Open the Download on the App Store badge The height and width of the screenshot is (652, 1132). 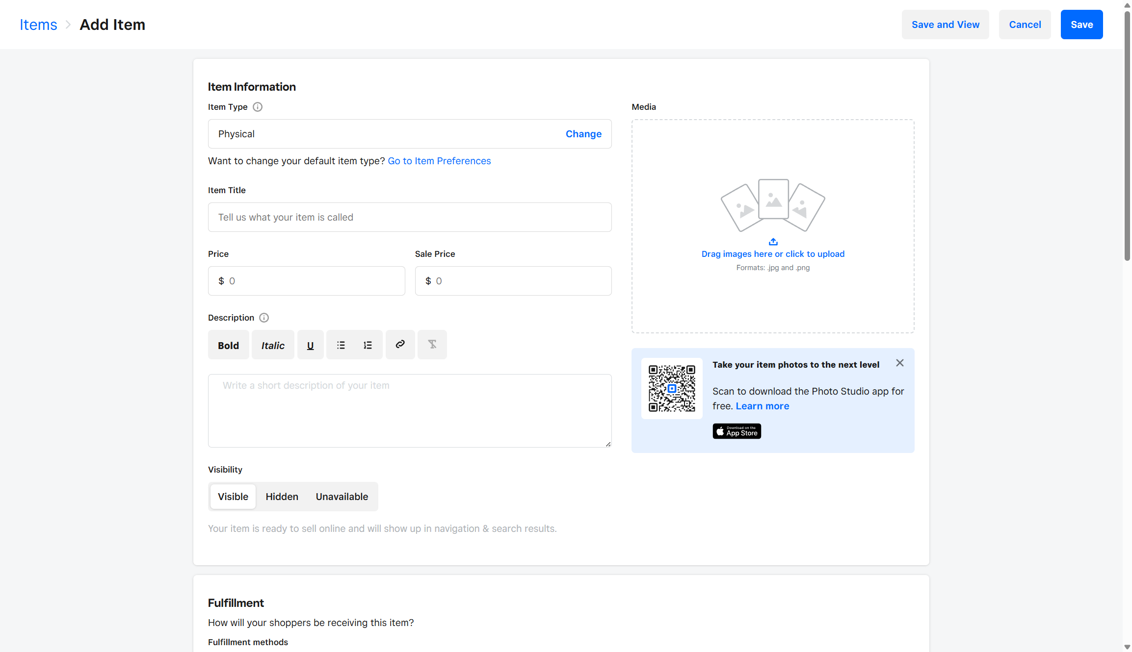737,431
